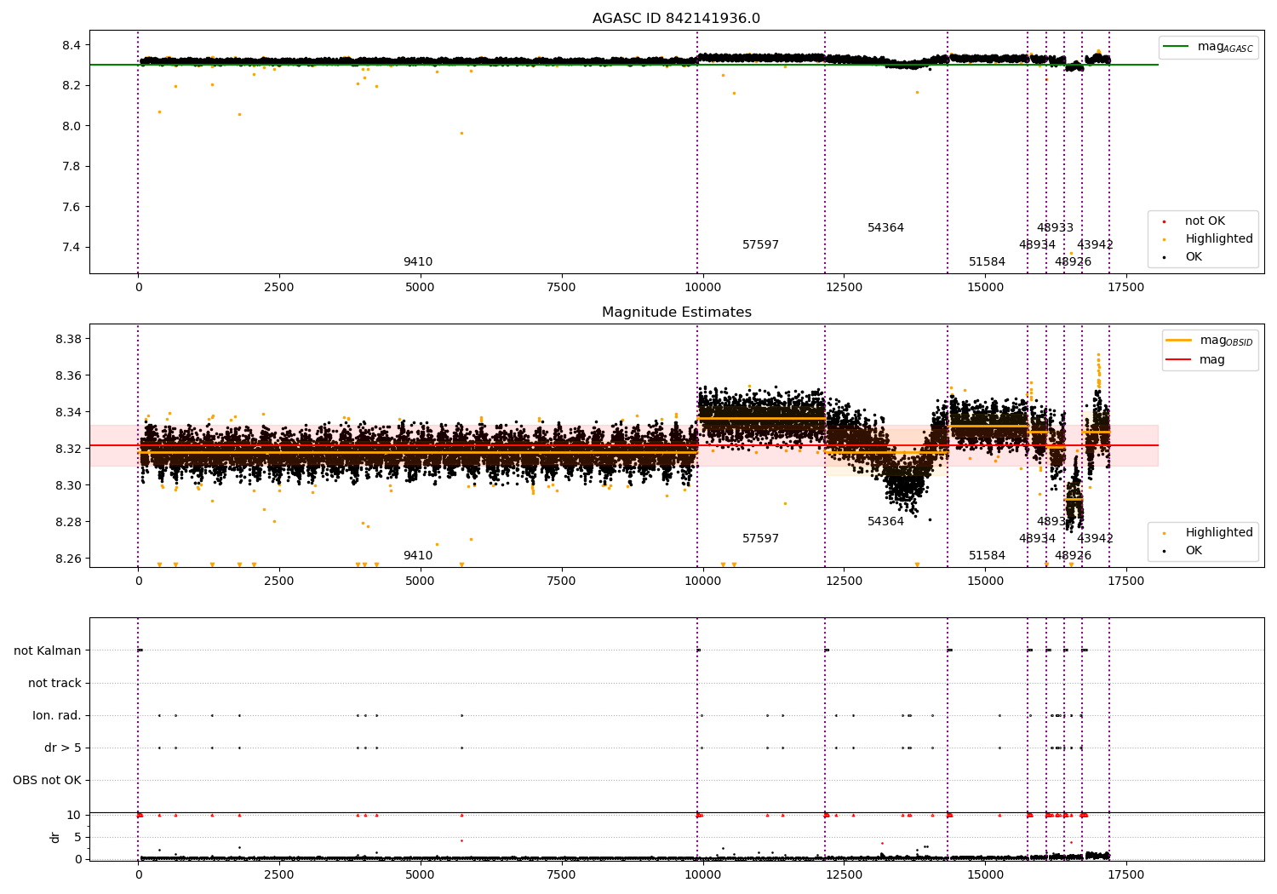Click the orange mag OBSID legend line sample

point(1179,341)
